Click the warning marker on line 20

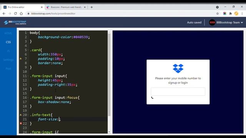(20, 115)
